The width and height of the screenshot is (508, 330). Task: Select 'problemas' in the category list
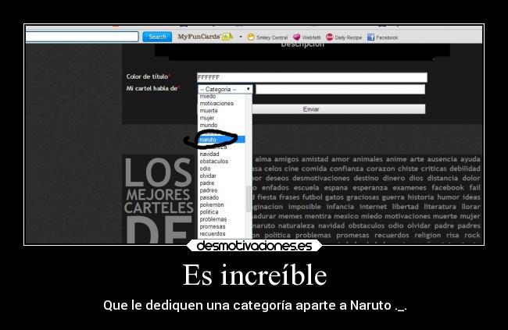pos(213,219)
